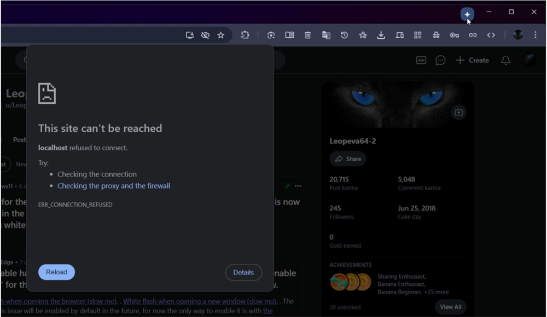
Task: Click the Leopeva64-2 username heading
Action: tap(353, 141)
